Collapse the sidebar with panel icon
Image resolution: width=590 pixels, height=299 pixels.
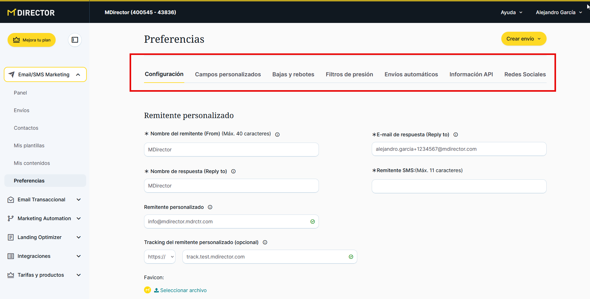tap(75, 40)
